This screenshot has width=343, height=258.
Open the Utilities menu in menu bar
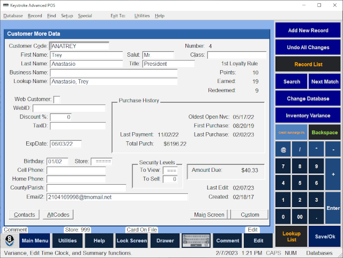(142, 16)
